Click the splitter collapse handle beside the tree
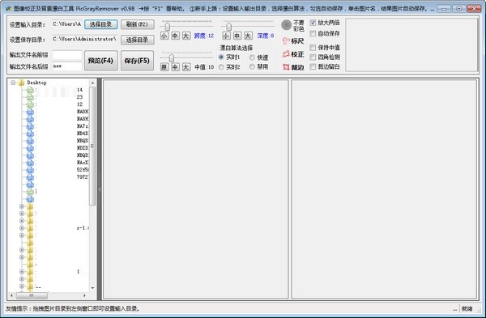Viewport: 486px width, 318px height. (x=100, y=189)
